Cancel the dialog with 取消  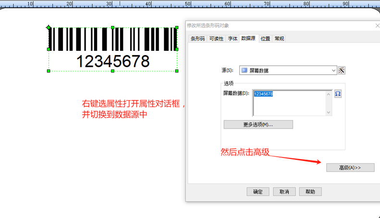pos(284,192)
